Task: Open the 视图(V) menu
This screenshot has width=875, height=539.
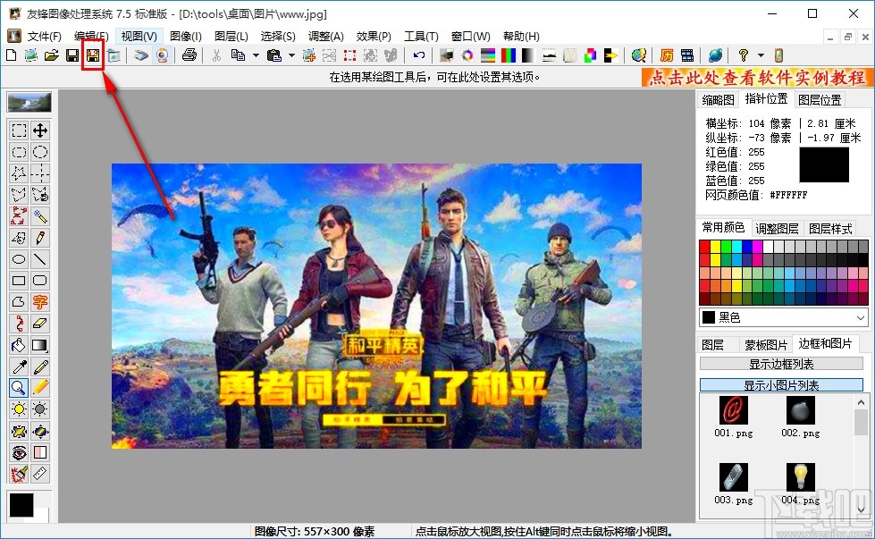Action: click(139, 37)
